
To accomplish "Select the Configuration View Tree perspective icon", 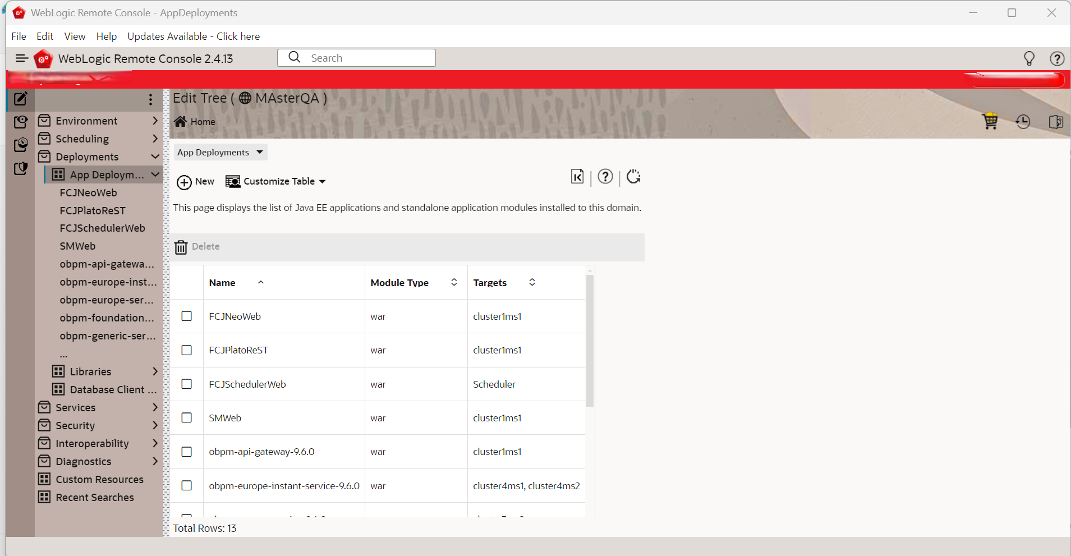I will (x=21, y=122).
